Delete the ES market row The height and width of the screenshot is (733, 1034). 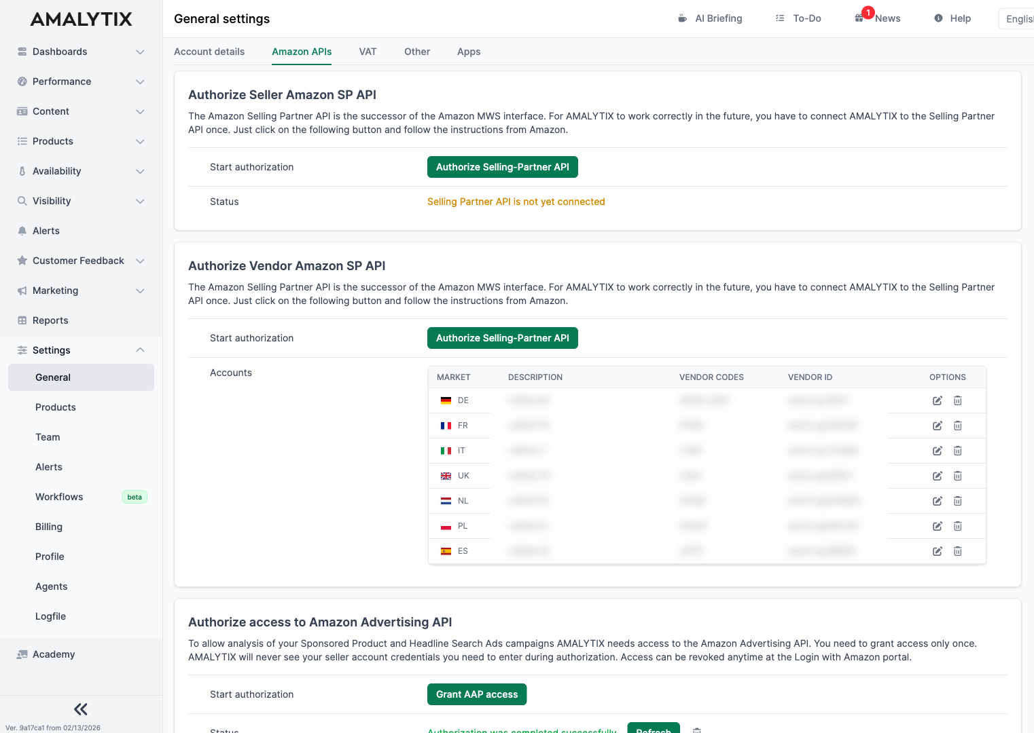point(958,551)
